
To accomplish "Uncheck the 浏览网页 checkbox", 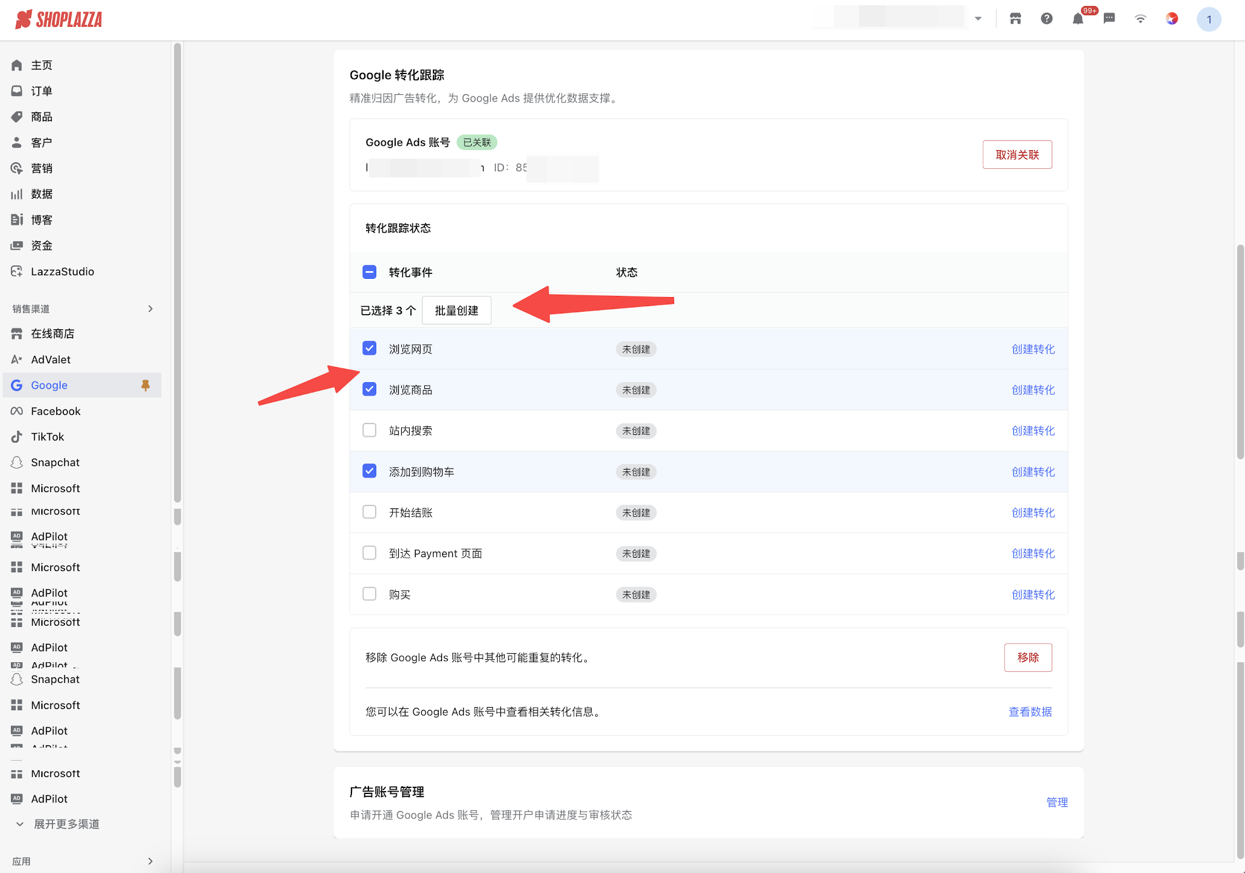I will (370, 348).
